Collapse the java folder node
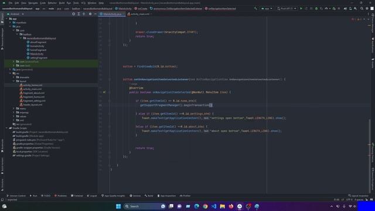Image resolution: width=375 pixels, height=211 pixels. pyautogui.click(x=11, y=26)
